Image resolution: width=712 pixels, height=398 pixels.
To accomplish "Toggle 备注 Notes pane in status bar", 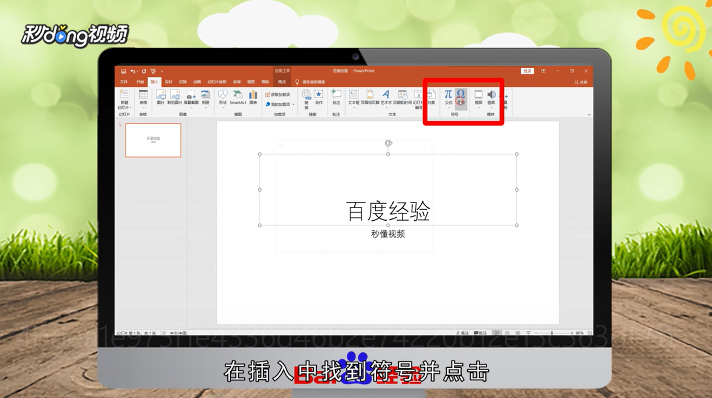I will 462,333.
